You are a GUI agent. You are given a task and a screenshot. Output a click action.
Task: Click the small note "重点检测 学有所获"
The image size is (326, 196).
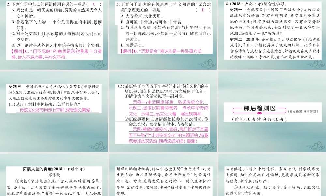click(303, 111)
